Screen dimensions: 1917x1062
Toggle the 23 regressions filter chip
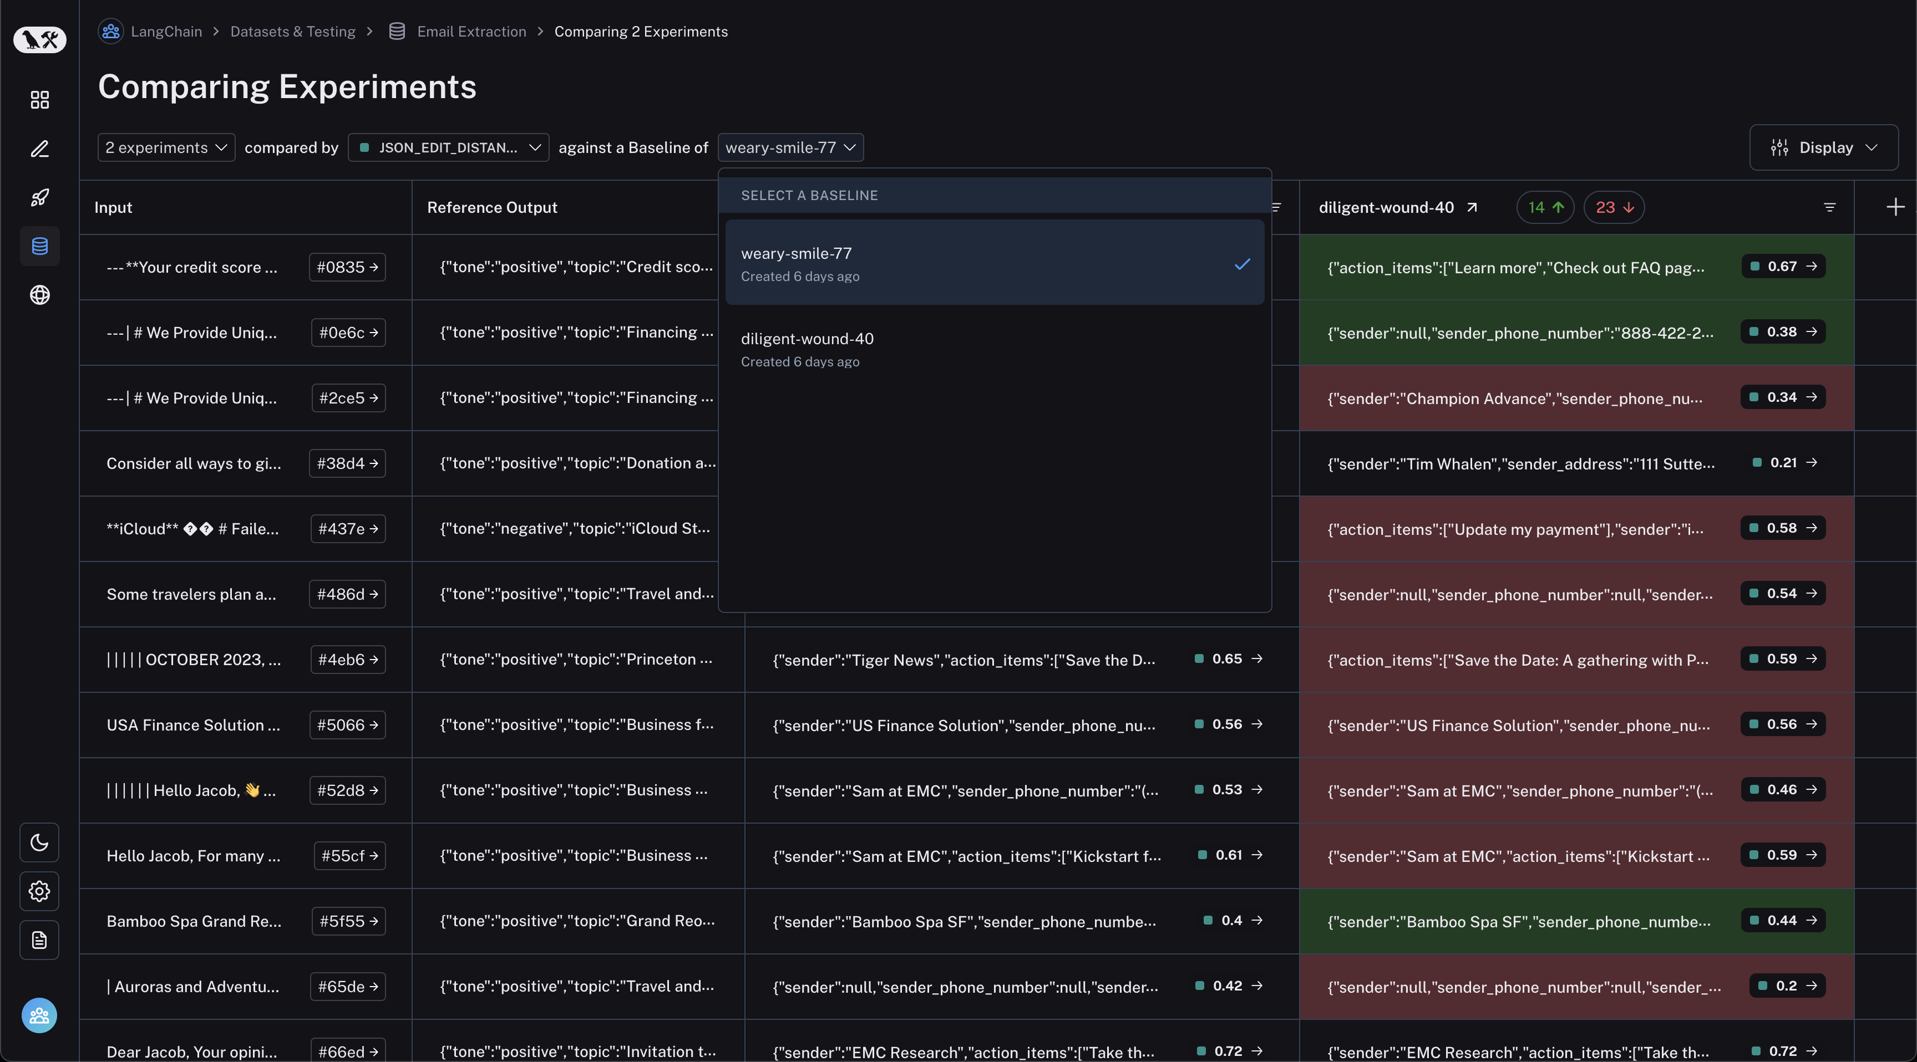pyautogui.click(x=1614, y=207)
